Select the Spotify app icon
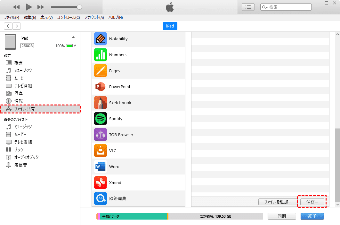Viewport: 340px width, 225px height. 101,119
